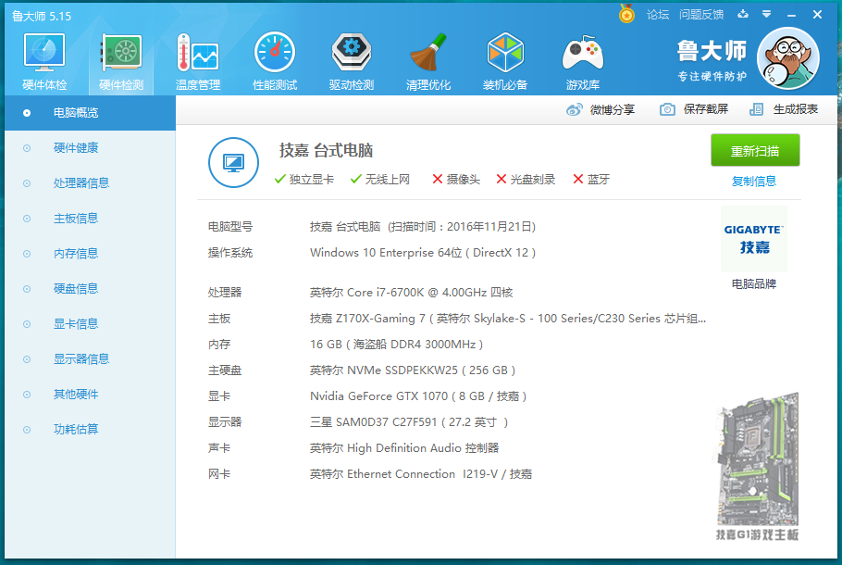Open the title bar dropdown menu arrow
The height and width of the screenshot is (565, 842).
point(766,15)
